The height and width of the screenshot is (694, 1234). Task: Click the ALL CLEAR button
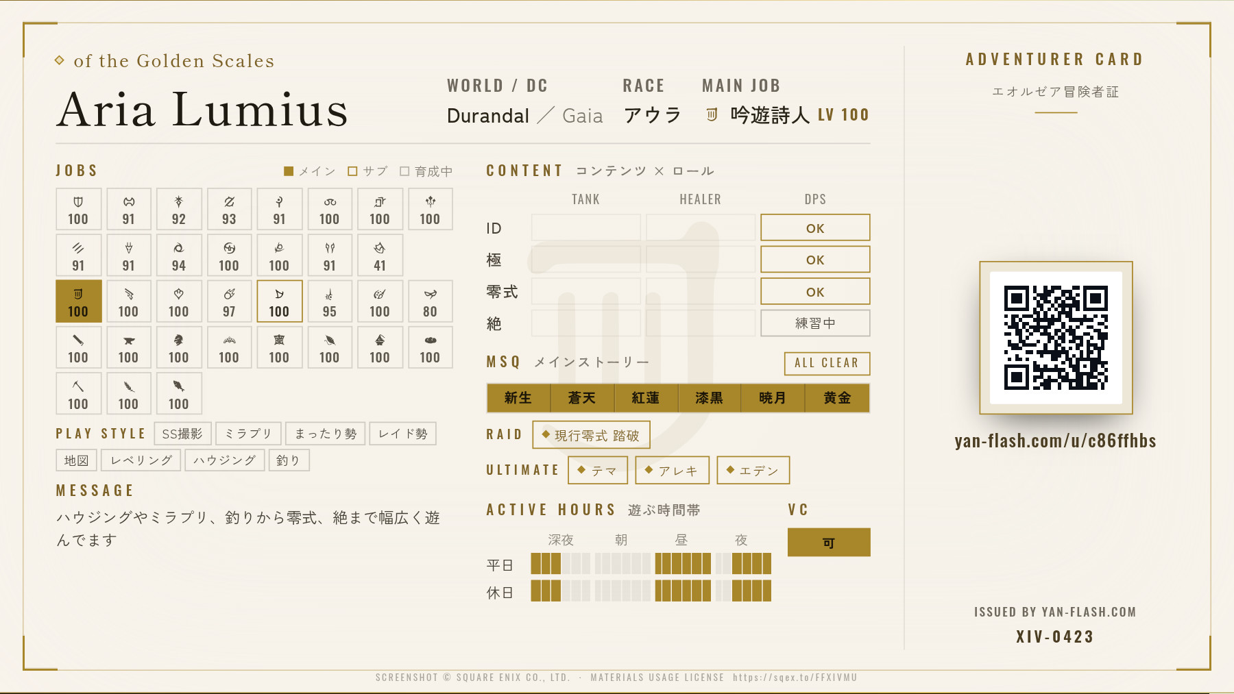coord(827,363)
